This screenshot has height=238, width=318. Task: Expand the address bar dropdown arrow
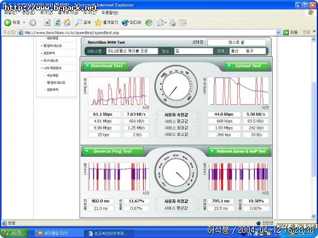pyautogui.click(x=279, y=32)
